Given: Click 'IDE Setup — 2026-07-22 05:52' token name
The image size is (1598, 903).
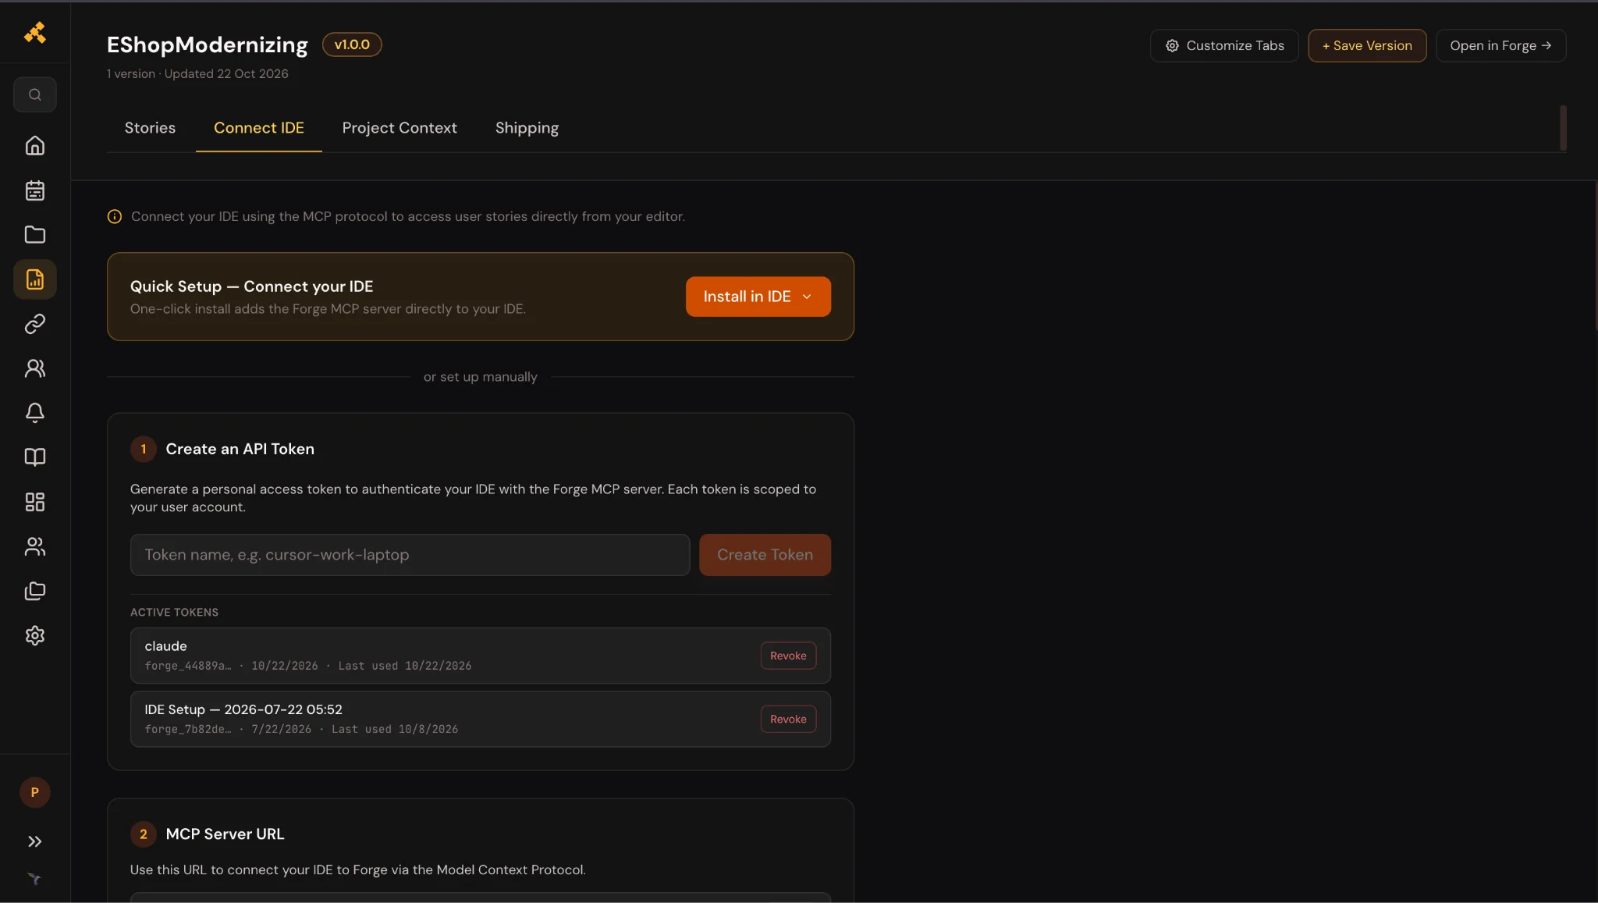Looking at the screenshot, I should 243,709.
